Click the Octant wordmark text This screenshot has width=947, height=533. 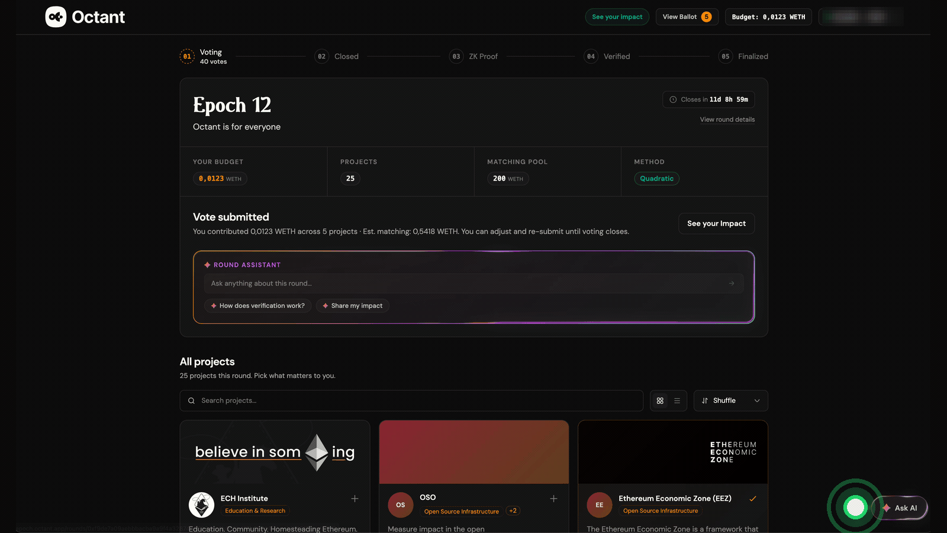click(x=98, y=17)
